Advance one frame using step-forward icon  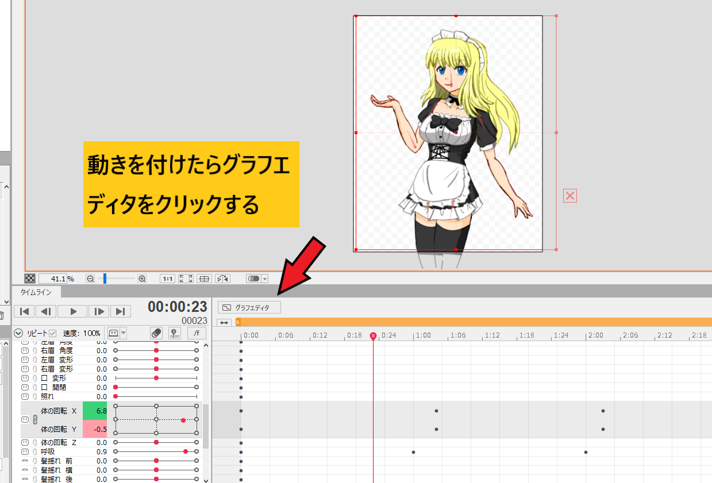pos(98,311)
